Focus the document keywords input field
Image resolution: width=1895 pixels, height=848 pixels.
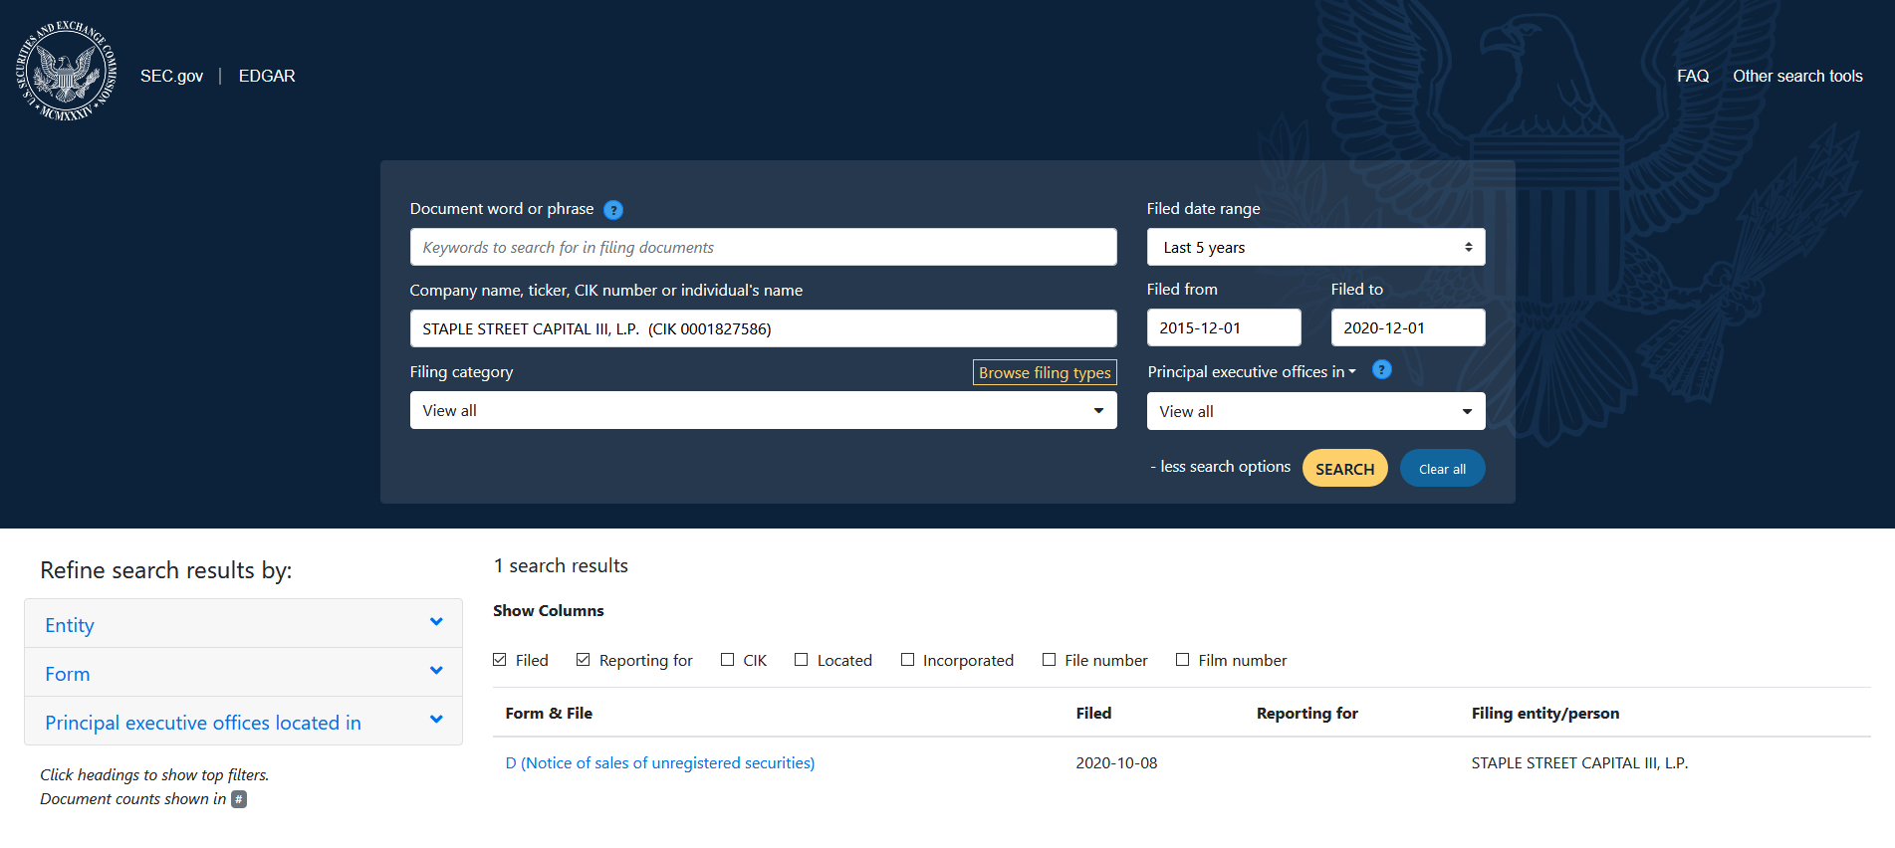(763, 247)
